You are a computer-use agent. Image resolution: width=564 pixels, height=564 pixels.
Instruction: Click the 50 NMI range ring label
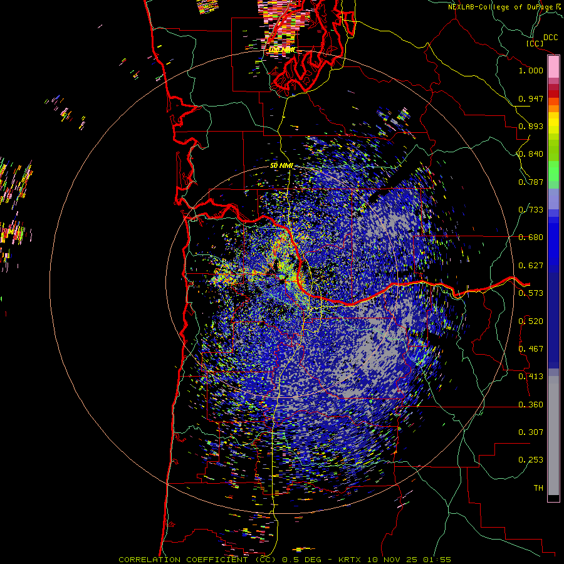(x=281, y=166)
